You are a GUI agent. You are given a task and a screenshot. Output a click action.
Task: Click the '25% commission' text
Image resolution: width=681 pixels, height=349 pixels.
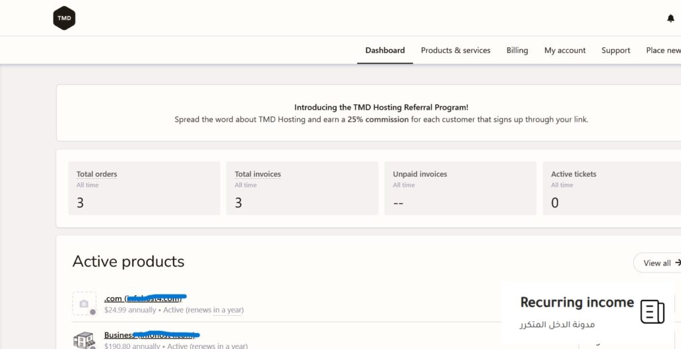click(x=378, y=120)
